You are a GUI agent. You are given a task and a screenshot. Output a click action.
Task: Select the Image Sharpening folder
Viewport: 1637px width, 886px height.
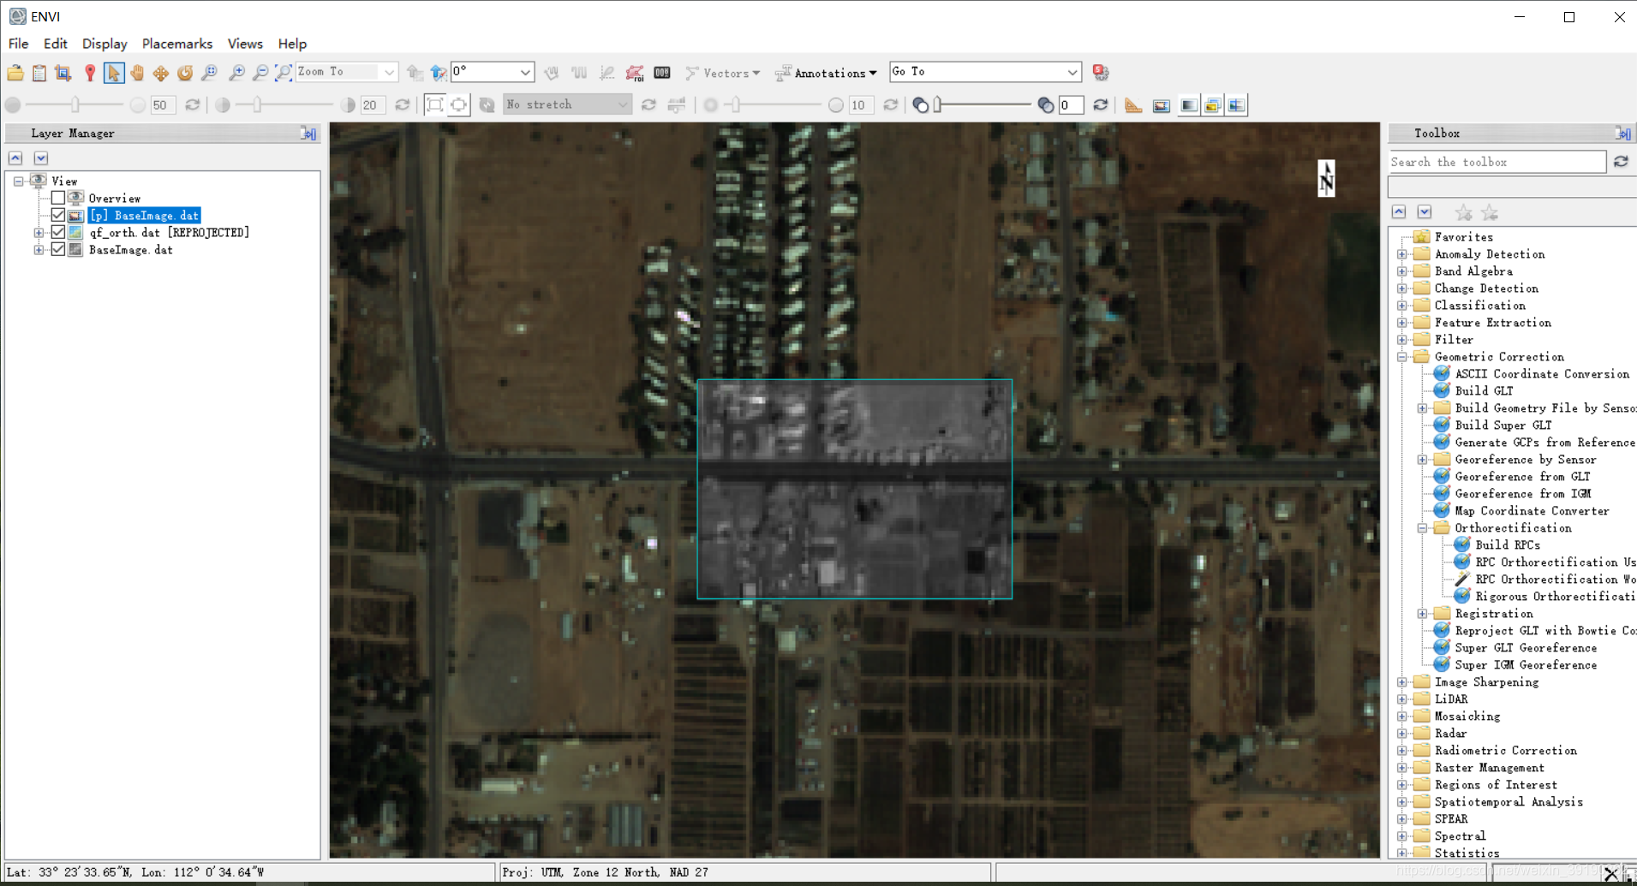[1486, 682]
